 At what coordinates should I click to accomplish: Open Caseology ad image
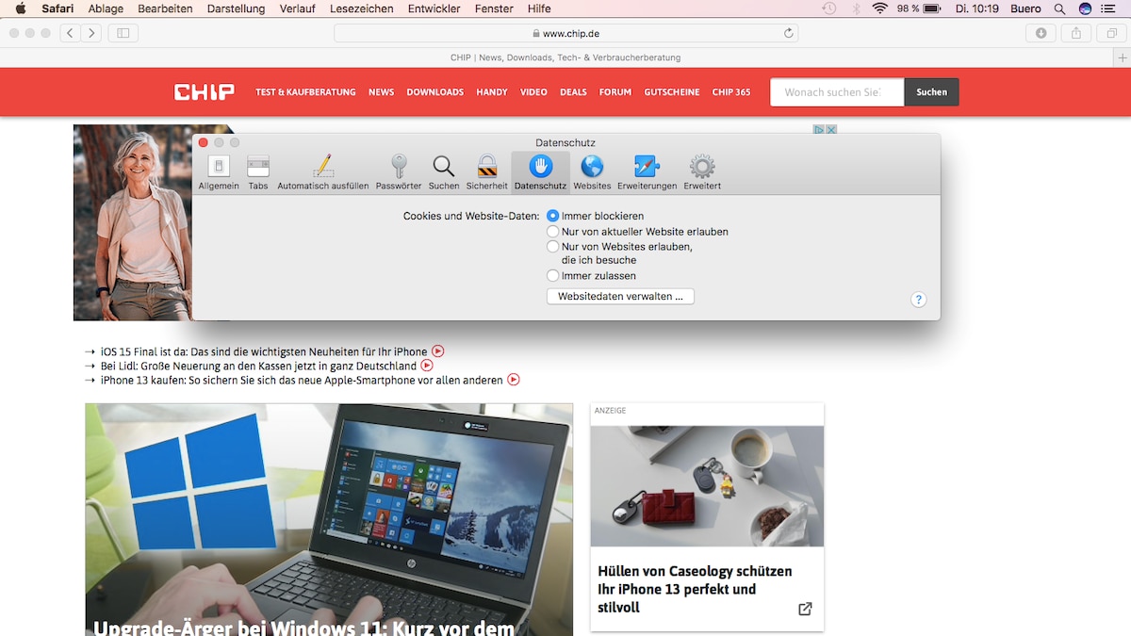[x=707, y=486]
